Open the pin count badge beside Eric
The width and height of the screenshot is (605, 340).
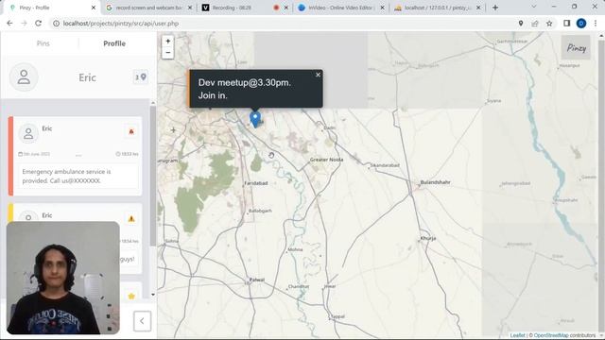point(141,77)
